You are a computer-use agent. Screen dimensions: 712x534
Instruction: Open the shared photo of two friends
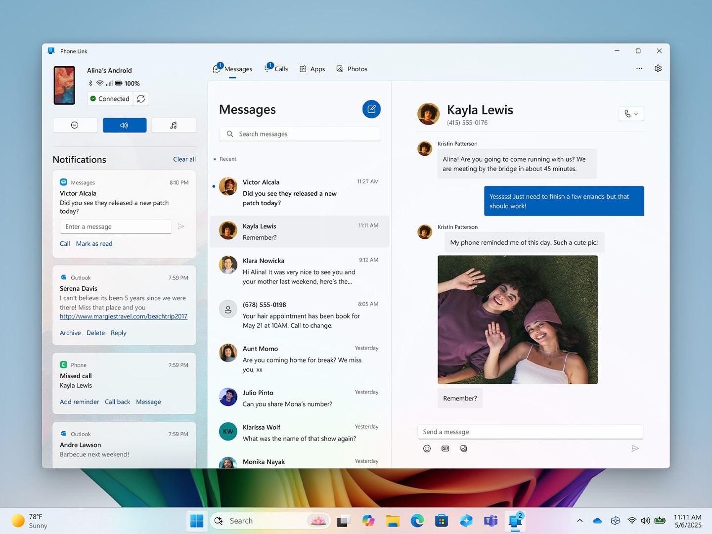(x=518, y=319)
